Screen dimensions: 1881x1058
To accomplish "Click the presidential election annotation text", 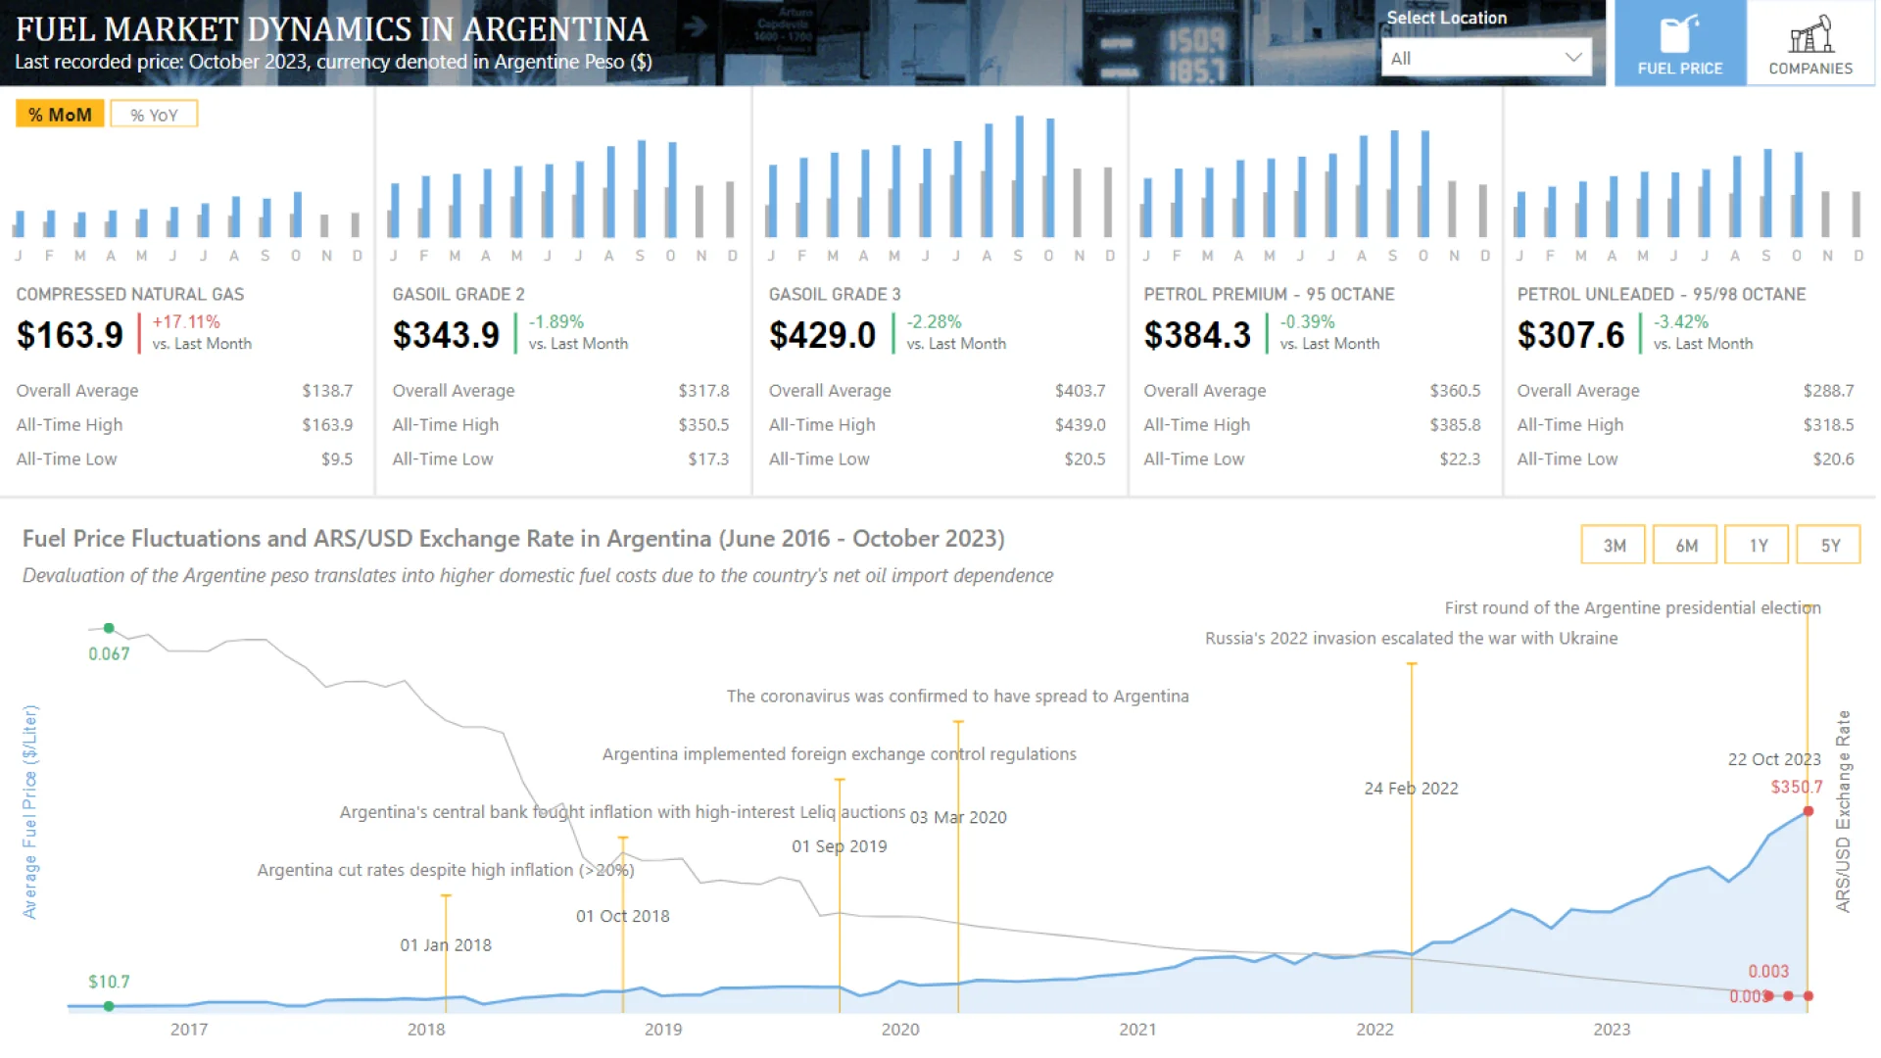I will point(1632,608).
